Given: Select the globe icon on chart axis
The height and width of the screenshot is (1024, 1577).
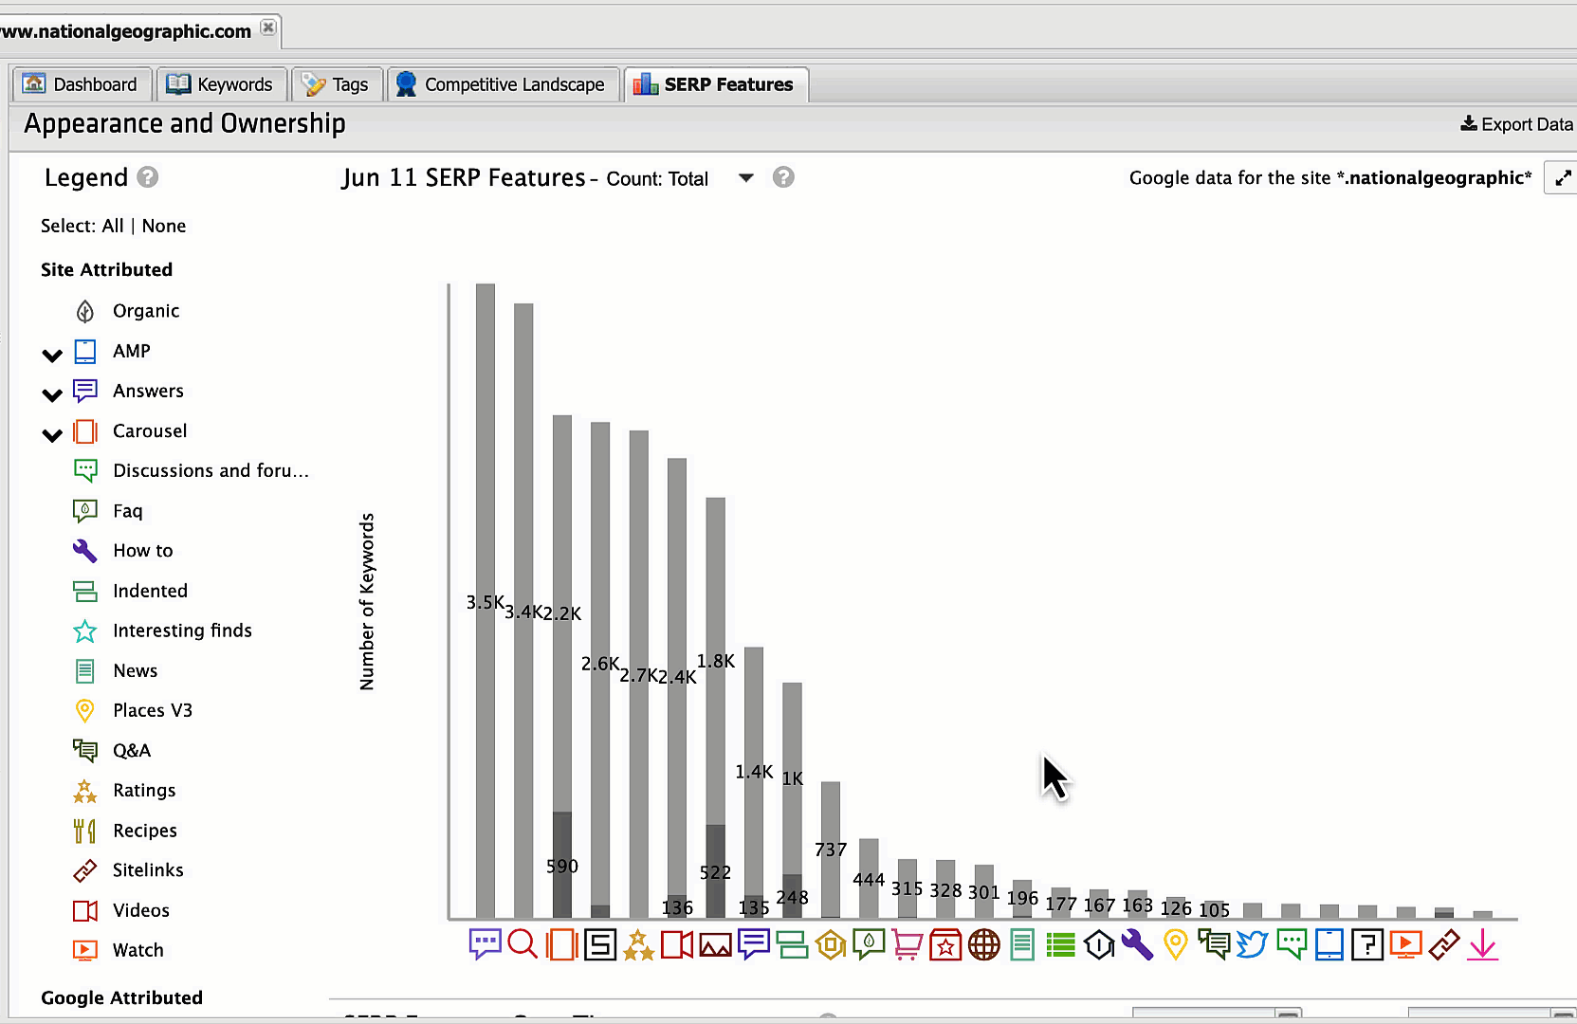Looking at the screenshot, I should point(983,944).
